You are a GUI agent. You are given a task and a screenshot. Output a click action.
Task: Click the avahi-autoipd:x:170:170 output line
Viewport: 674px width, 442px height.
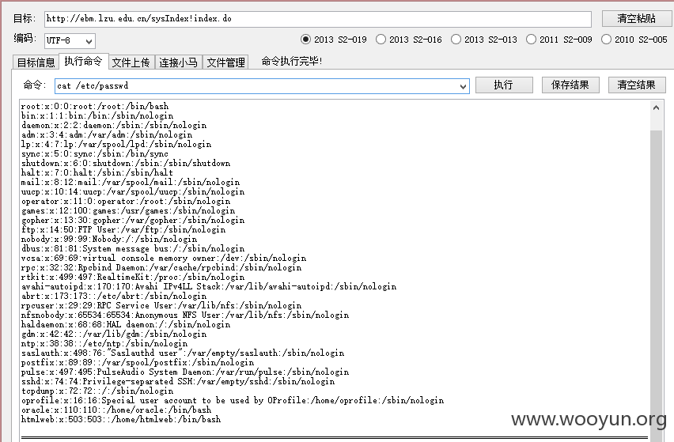(209, 286)
